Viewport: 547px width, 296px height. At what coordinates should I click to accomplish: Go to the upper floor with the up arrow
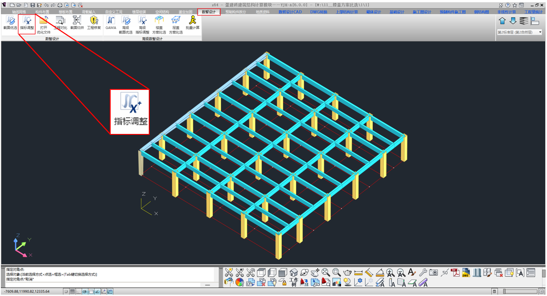(502, 21)
